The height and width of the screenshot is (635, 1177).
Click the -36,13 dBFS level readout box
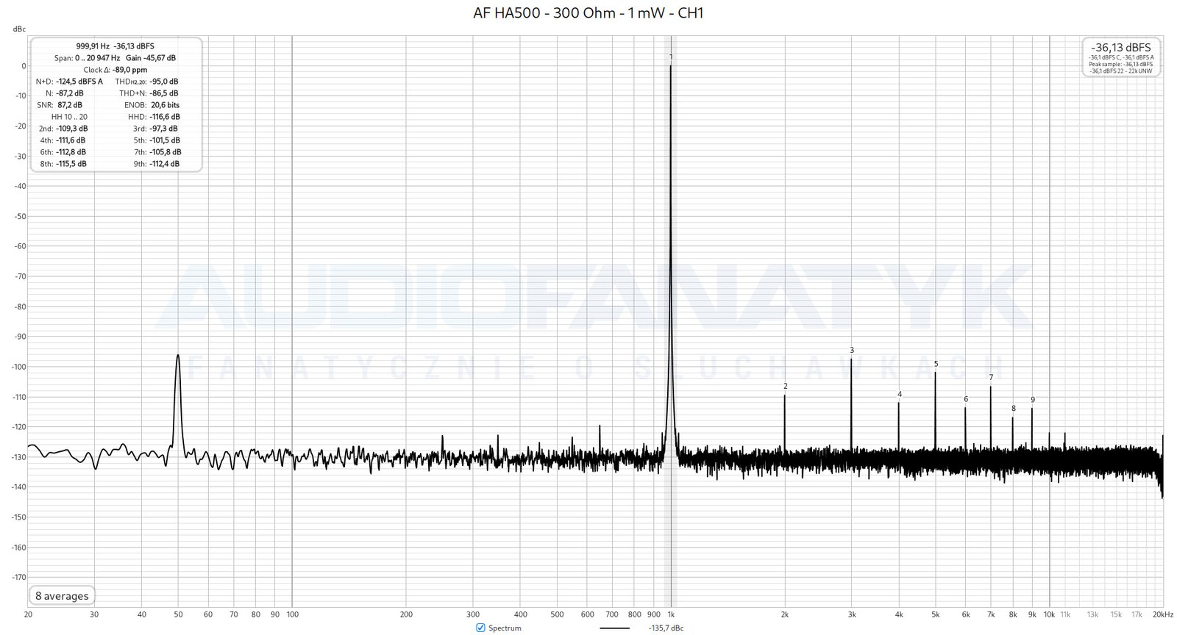(x=1122, y=57)
